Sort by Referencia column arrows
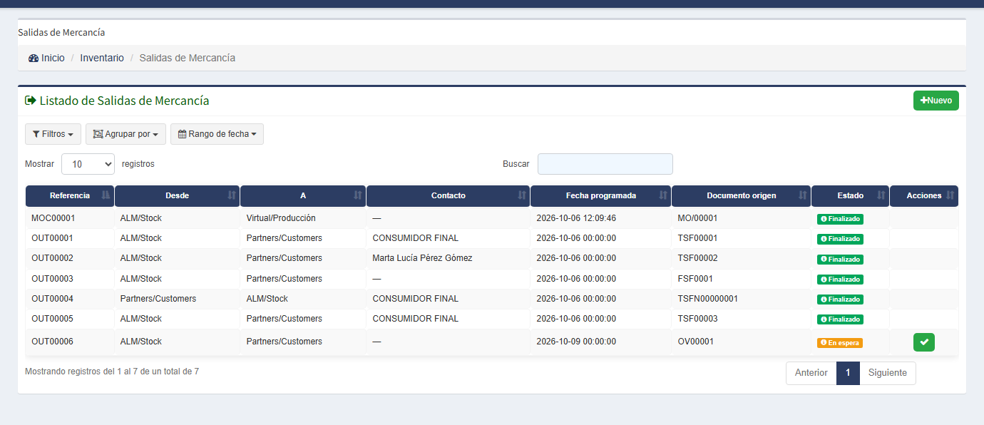The width and height of the screenshot is (984, 425). point(106,195)
